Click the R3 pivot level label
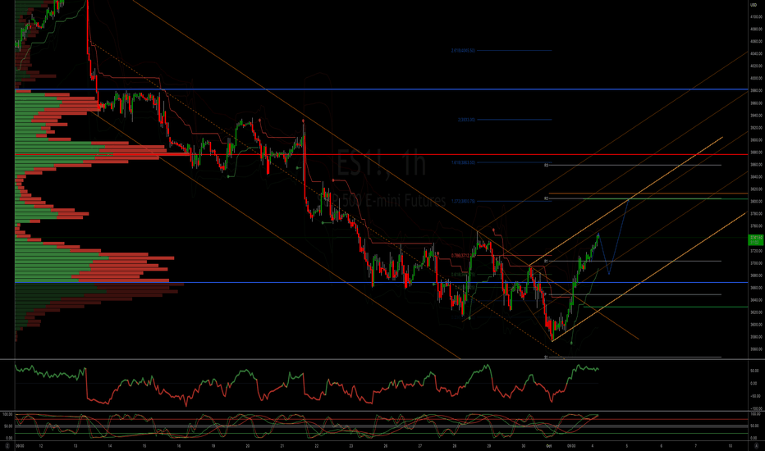Image resolution: width=765 pixels, height=451 pixels. 547,166
